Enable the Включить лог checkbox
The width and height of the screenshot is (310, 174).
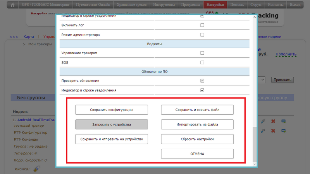coord(202,25)
